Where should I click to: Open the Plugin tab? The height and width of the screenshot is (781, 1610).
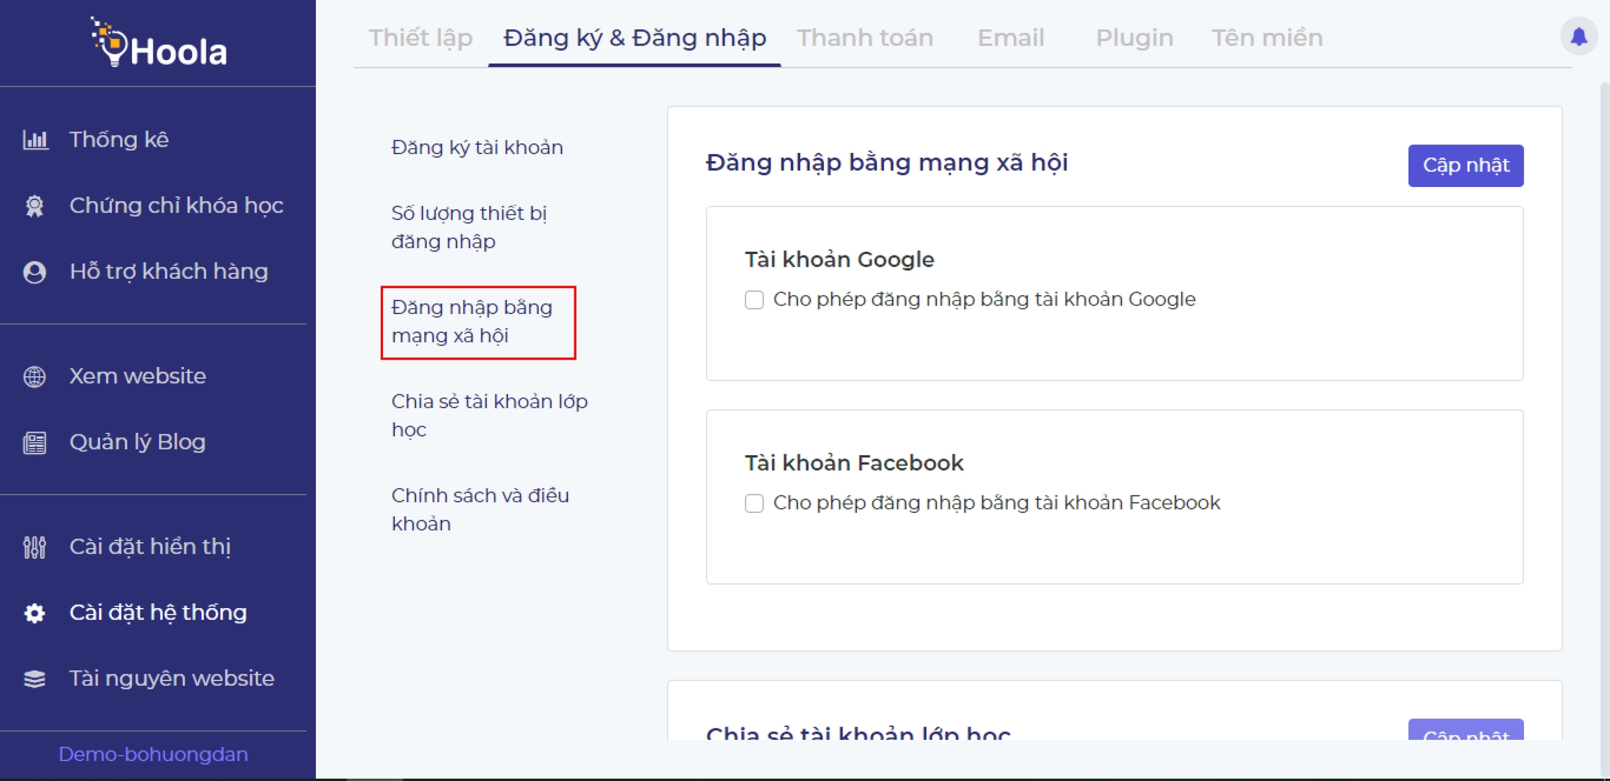[1133, 38]
